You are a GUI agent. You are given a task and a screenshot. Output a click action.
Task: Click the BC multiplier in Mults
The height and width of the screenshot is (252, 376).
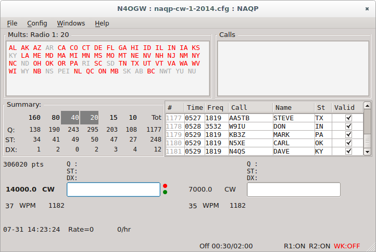[151, 71]
